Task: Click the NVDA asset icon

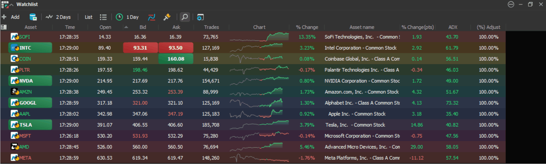Action: point(15,81)
